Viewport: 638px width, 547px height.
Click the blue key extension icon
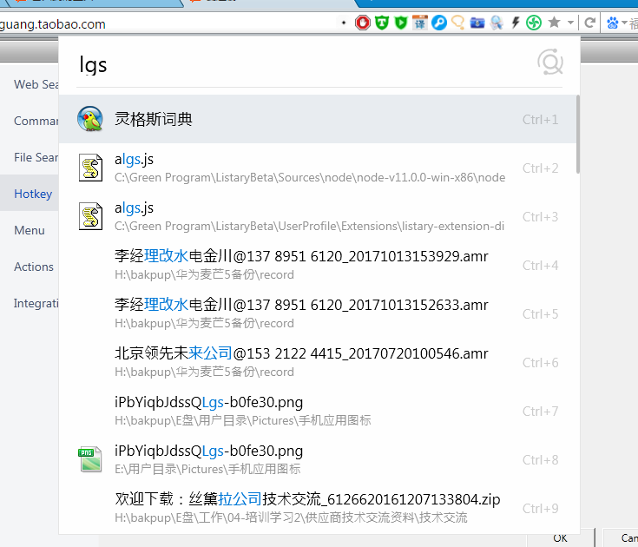coord(439,23)
